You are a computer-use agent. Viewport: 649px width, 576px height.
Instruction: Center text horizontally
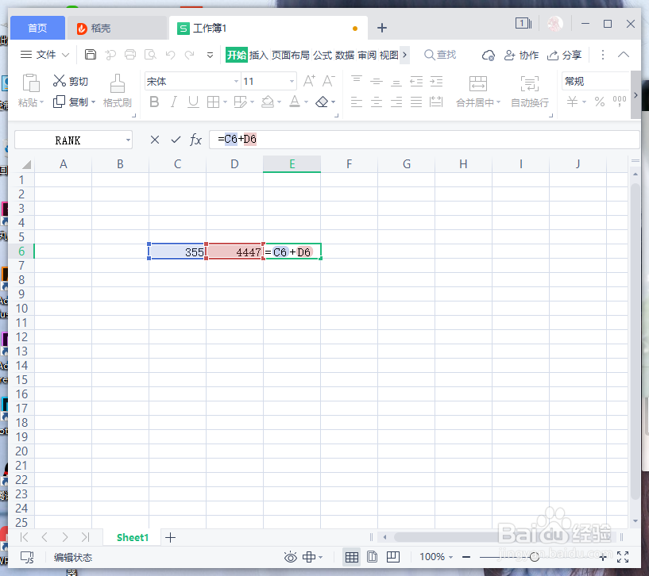(377, 102)
